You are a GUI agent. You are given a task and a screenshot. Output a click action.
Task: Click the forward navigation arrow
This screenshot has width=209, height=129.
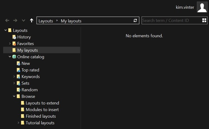click(x=15, y=21)
